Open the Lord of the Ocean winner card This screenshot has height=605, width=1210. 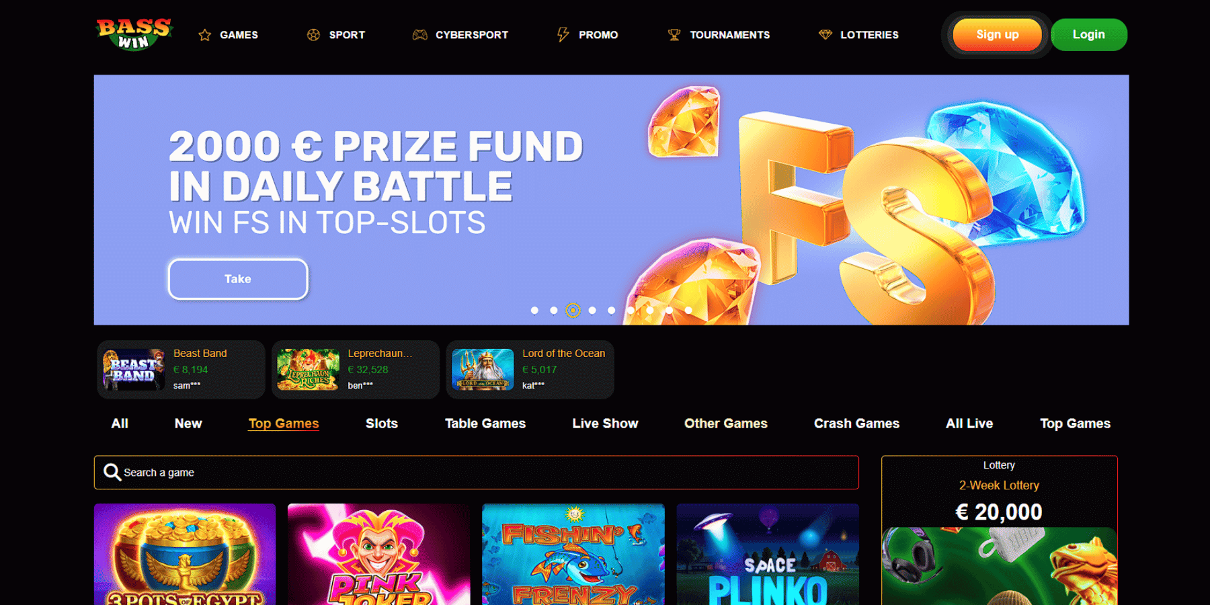point(530,370)
